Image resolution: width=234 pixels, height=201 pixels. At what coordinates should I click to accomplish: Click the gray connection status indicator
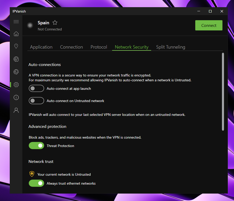pos(30,25)
